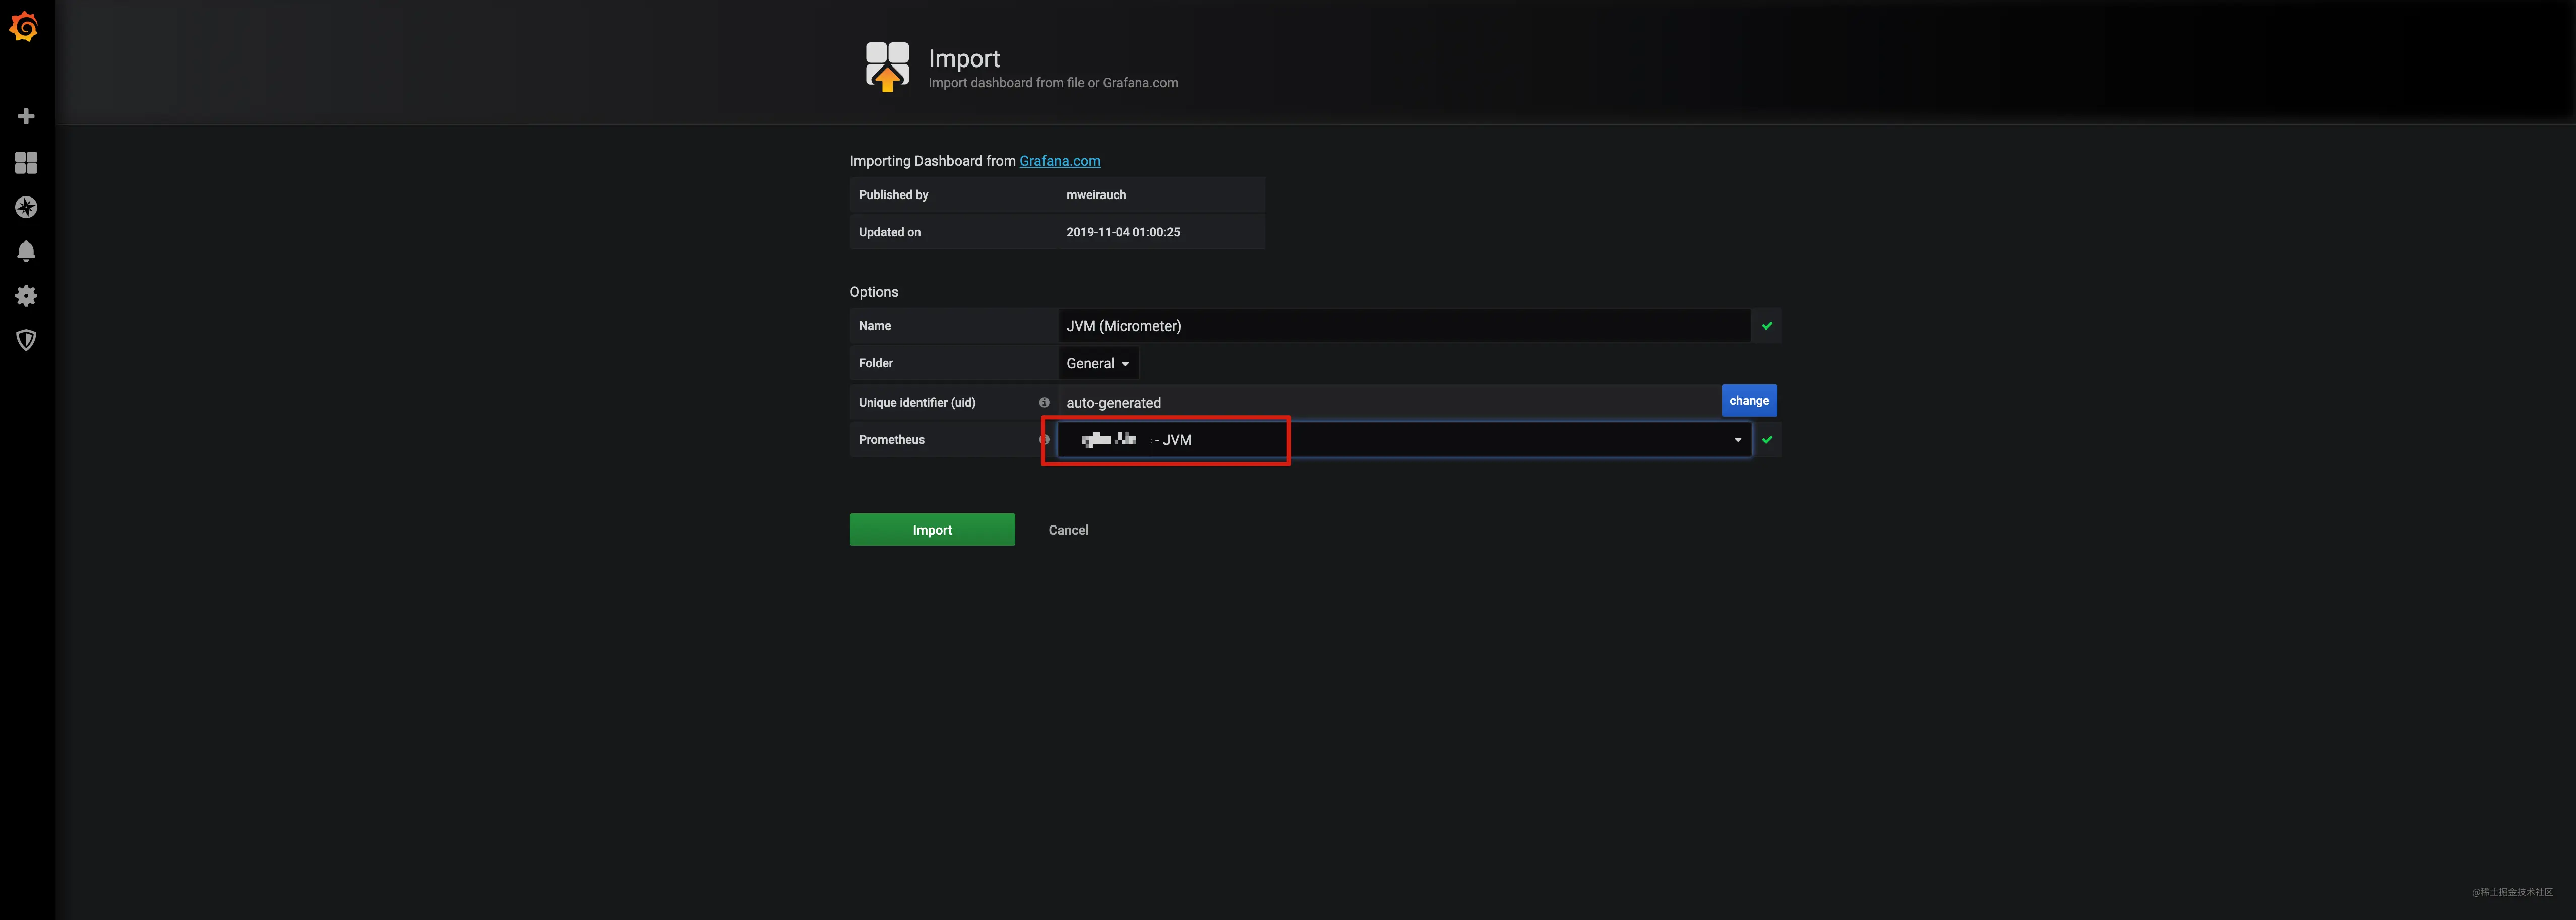Open the Alerting bell icon
The width and height of the screenshot is (2576, 920).
point(26,251)
